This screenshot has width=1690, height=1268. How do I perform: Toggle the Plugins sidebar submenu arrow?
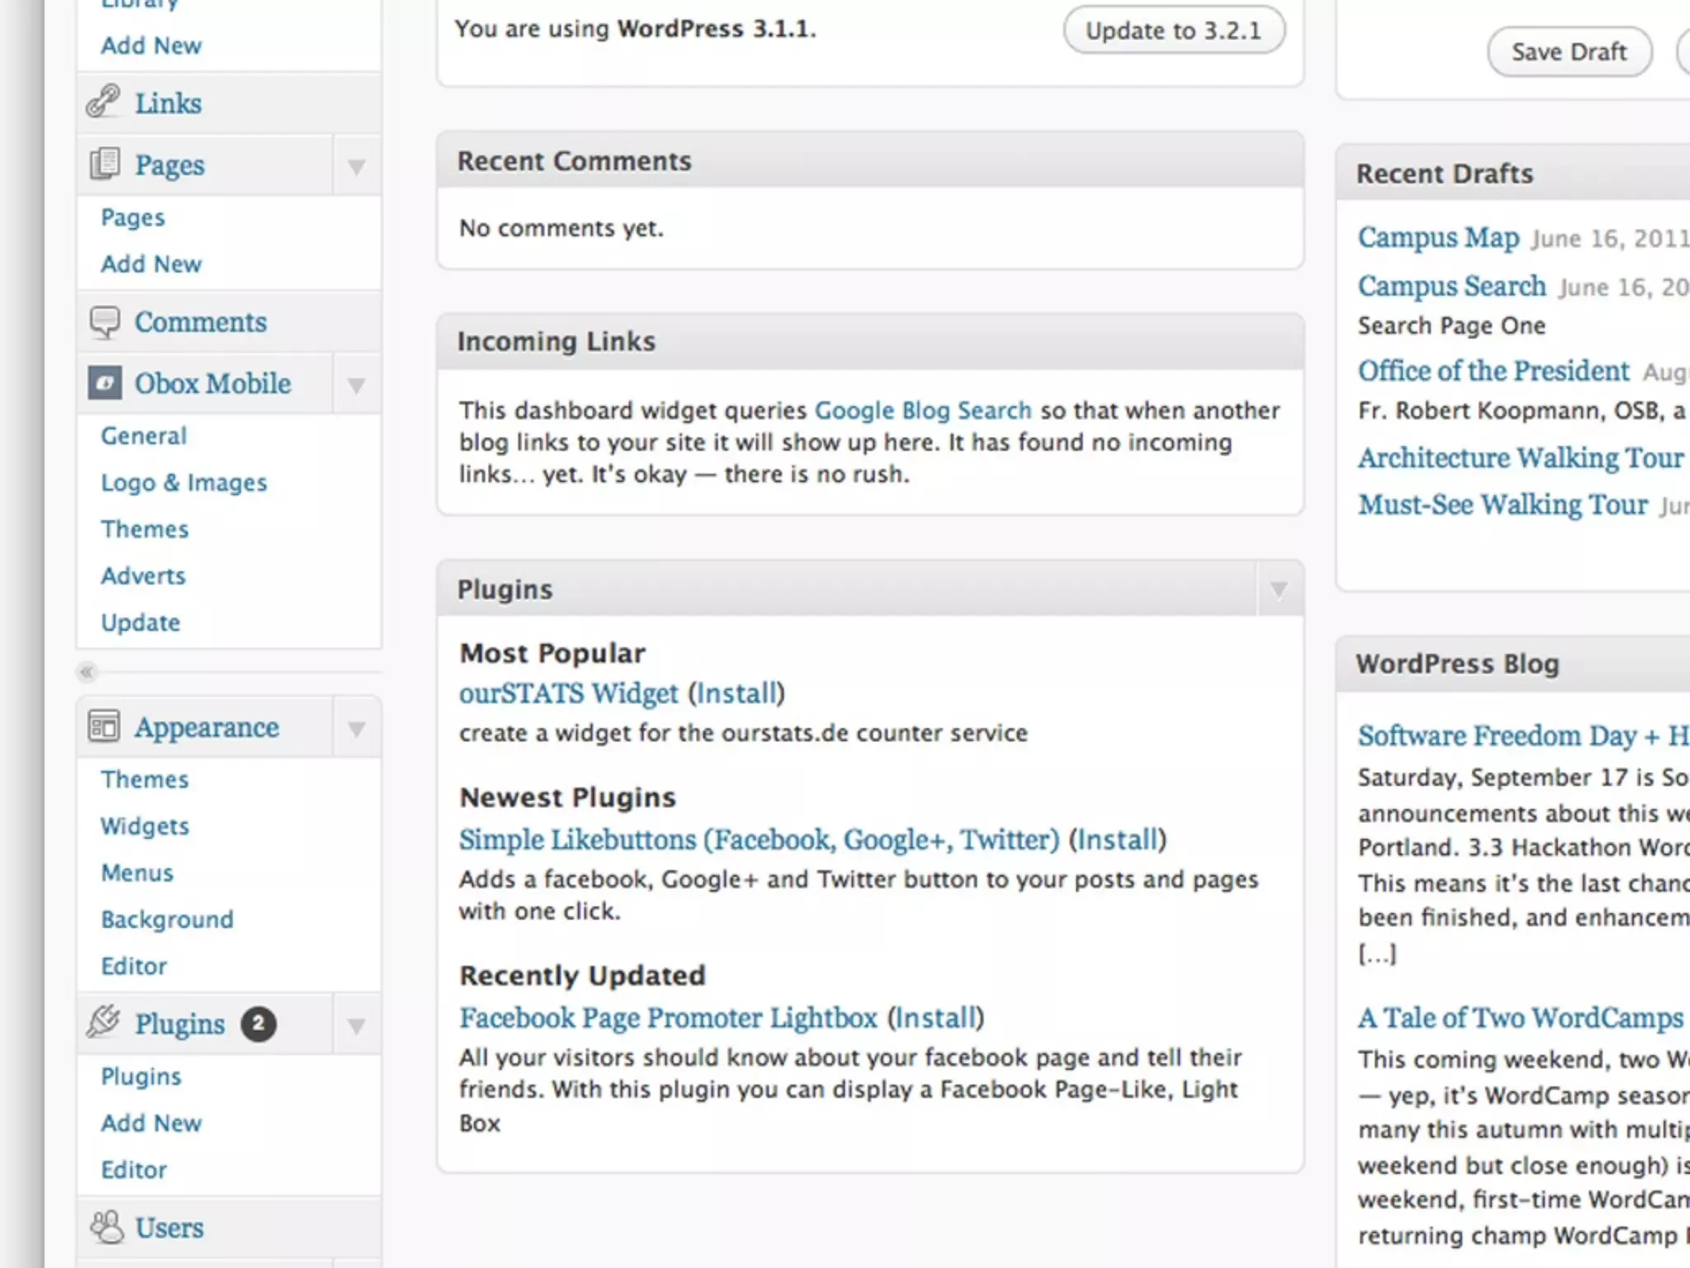point(356,1026)
